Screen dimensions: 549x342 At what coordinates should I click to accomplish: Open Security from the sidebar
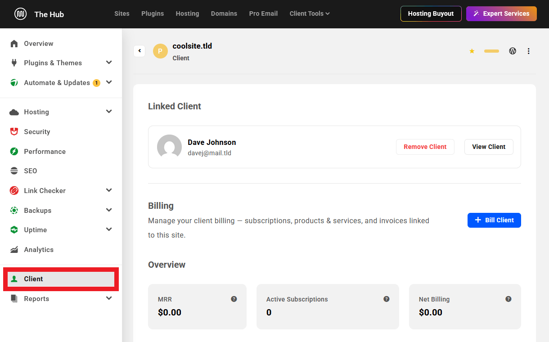coord(37,132)
